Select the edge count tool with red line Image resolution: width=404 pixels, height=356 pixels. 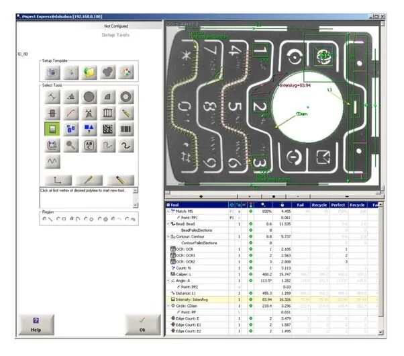[x=52, y=113]
